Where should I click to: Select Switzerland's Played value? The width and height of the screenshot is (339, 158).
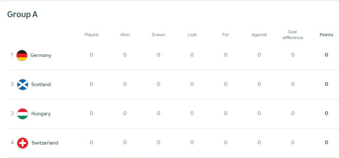(x=91, y=142)
